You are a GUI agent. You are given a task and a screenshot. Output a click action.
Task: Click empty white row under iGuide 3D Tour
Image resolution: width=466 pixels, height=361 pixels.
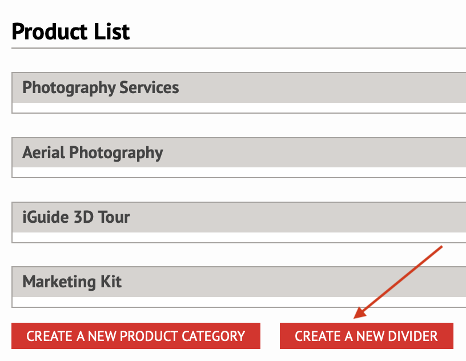tap(239, 237)
